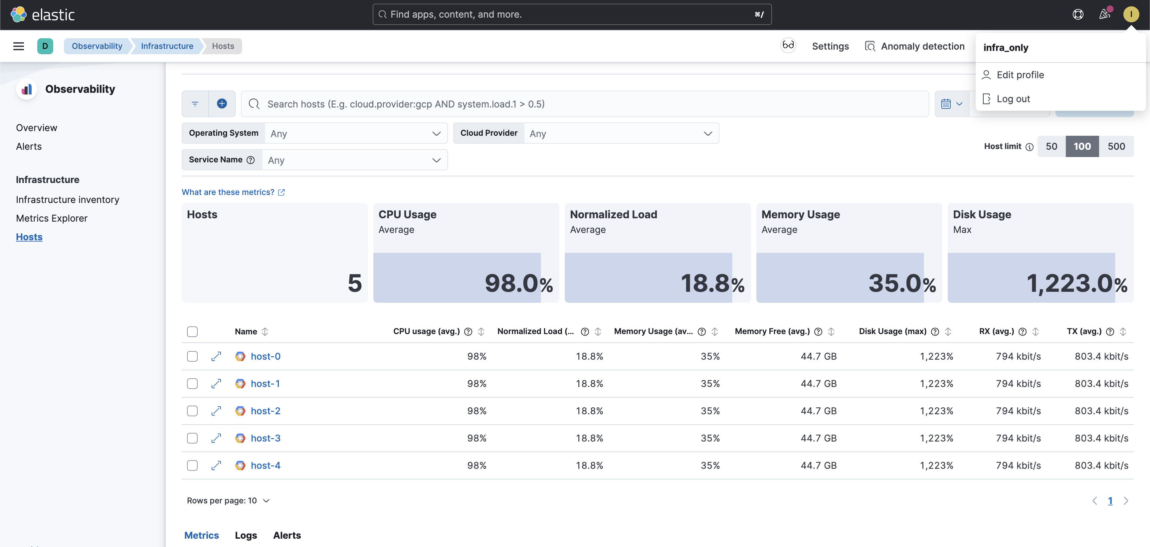Expand host-1 details flyout

216,384
